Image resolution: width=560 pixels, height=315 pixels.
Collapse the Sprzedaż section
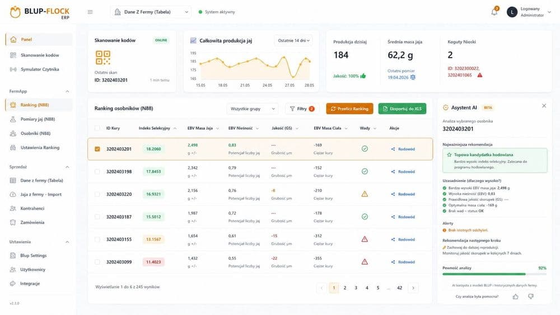(67, 167)
